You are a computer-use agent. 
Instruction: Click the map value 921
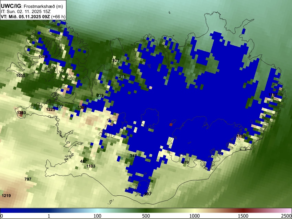(x=116, y=60)
